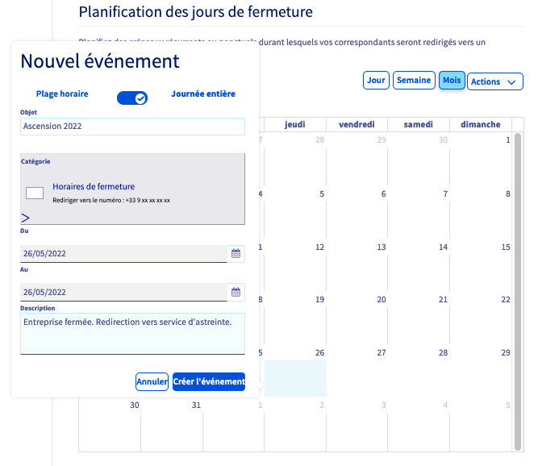Select the Mois calendar view

coord(452,81)
